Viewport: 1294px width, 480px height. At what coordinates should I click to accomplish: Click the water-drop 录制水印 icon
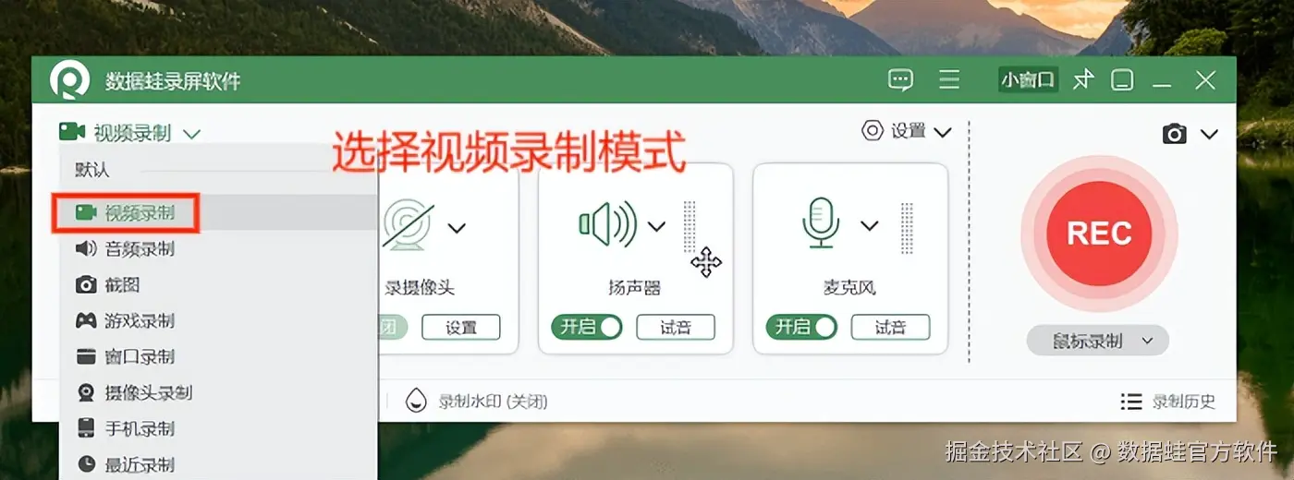(416, 401)
